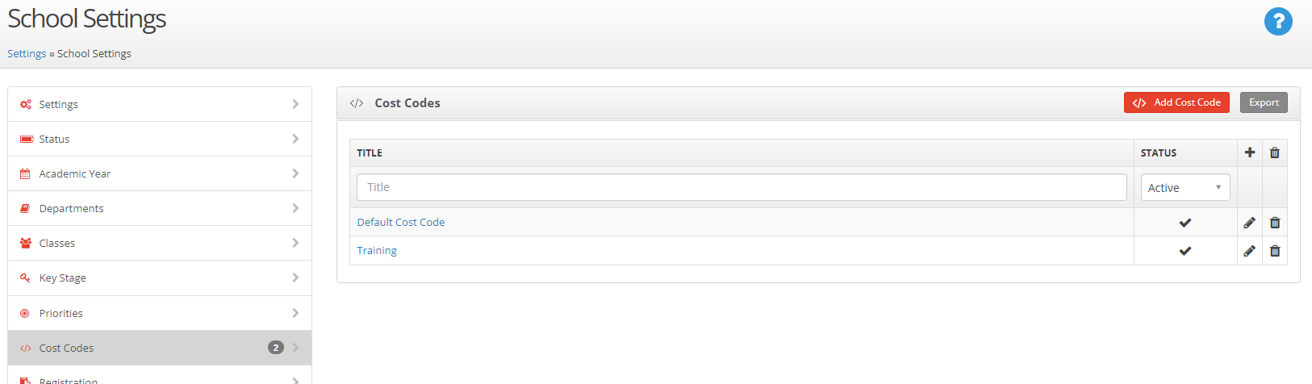This screenshot has height=384, width=1312.
Task: Click the trash icon in table header
Action: point(1275,152)
